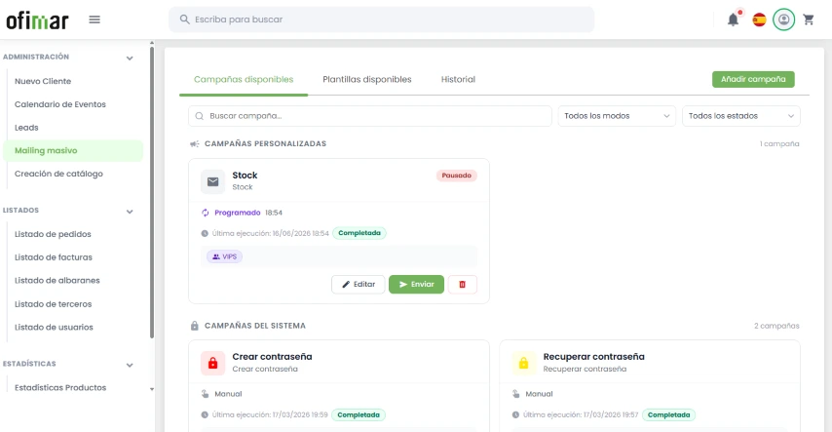Open Listado de facturas
Viewport: 832px width, 432px height.
[x=54, y=257]
